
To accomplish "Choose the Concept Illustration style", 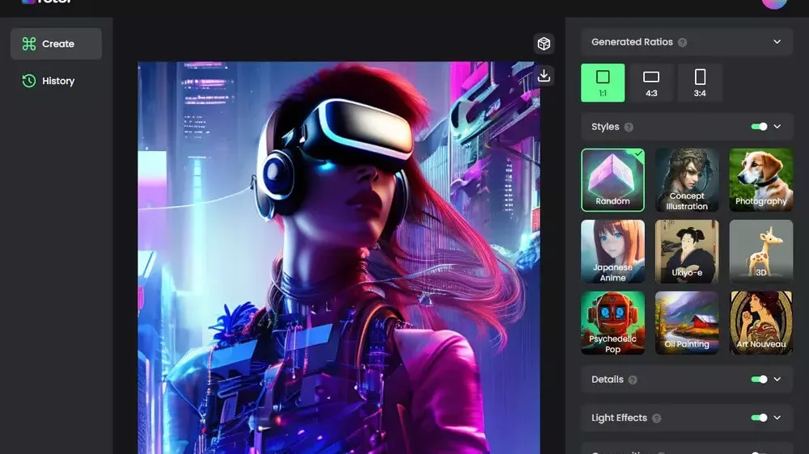I will [687, 180].
